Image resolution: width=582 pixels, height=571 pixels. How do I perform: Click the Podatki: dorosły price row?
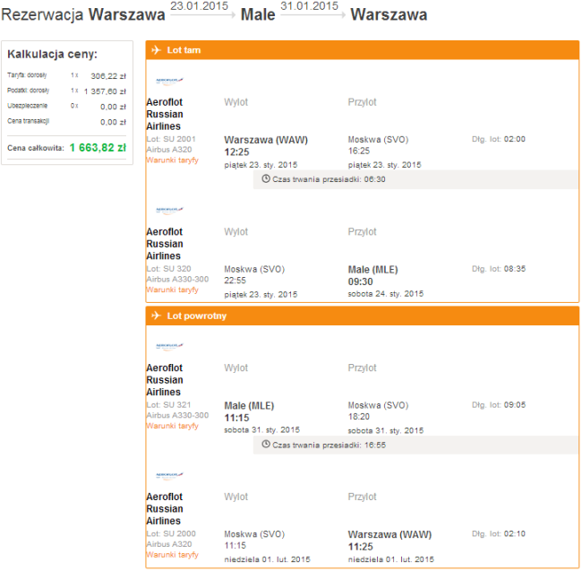[66, 91]
